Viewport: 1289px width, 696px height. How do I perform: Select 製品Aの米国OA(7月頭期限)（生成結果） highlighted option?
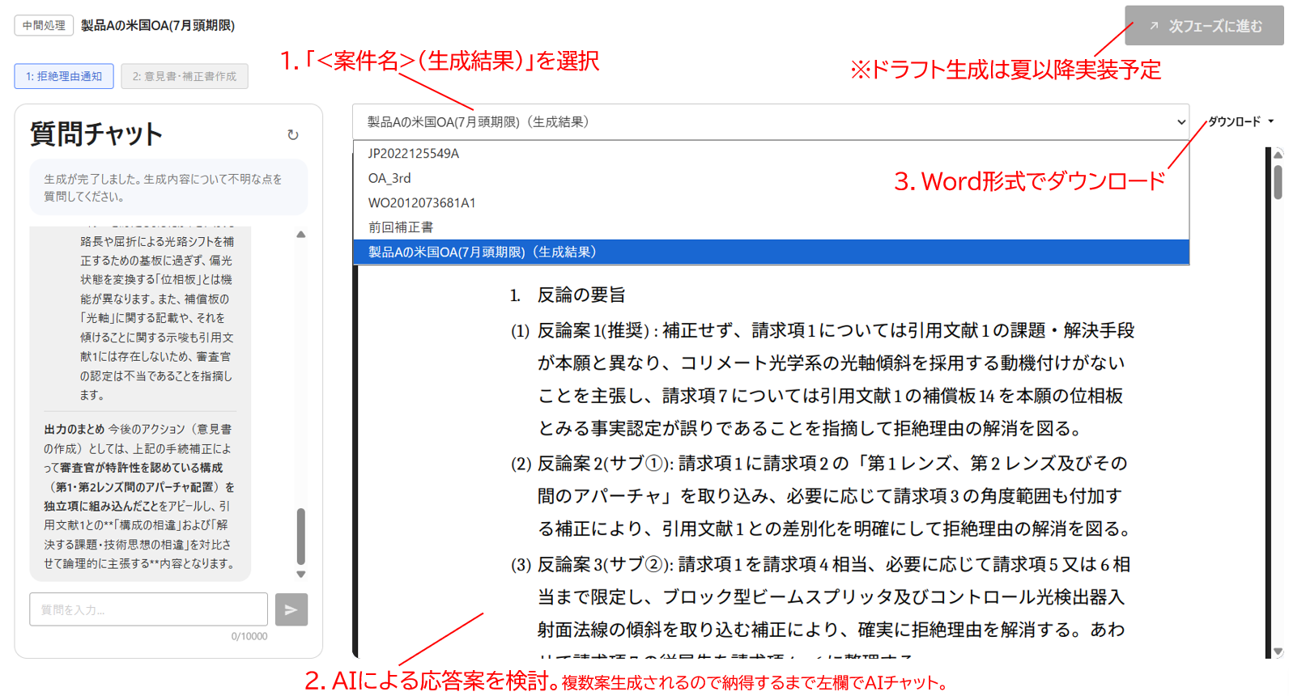coord(771,252)
